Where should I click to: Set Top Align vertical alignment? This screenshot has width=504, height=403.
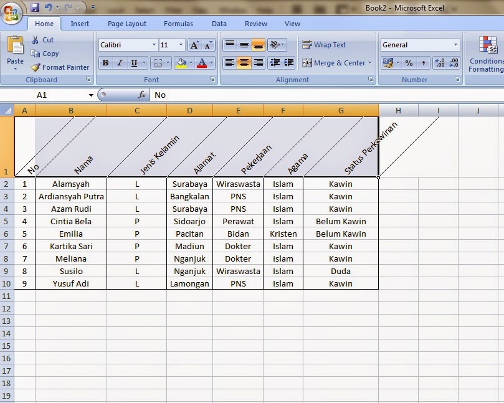229,45
